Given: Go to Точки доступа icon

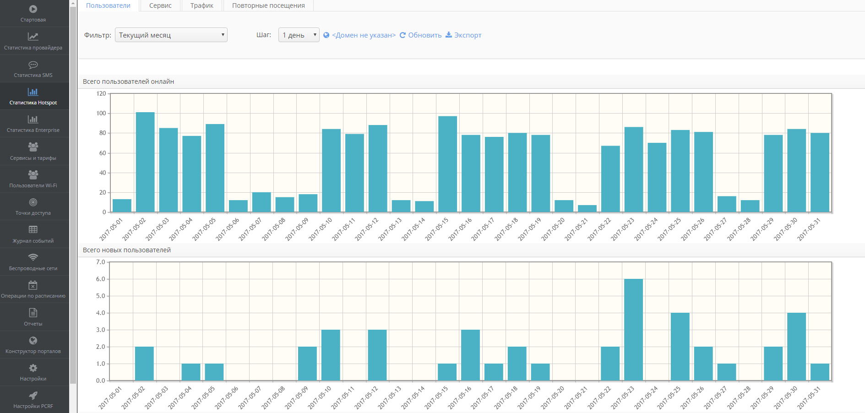Looking at the screenshot, I should click(33, 202).
